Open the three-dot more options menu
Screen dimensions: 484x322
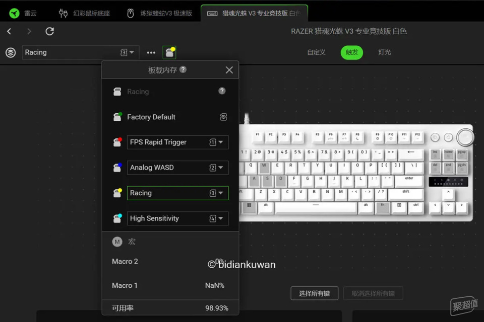coord(151,52)
